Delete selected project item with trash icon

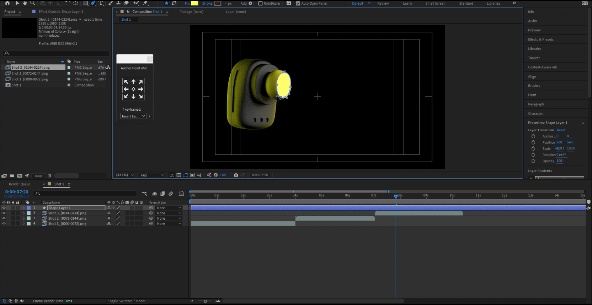49,175
